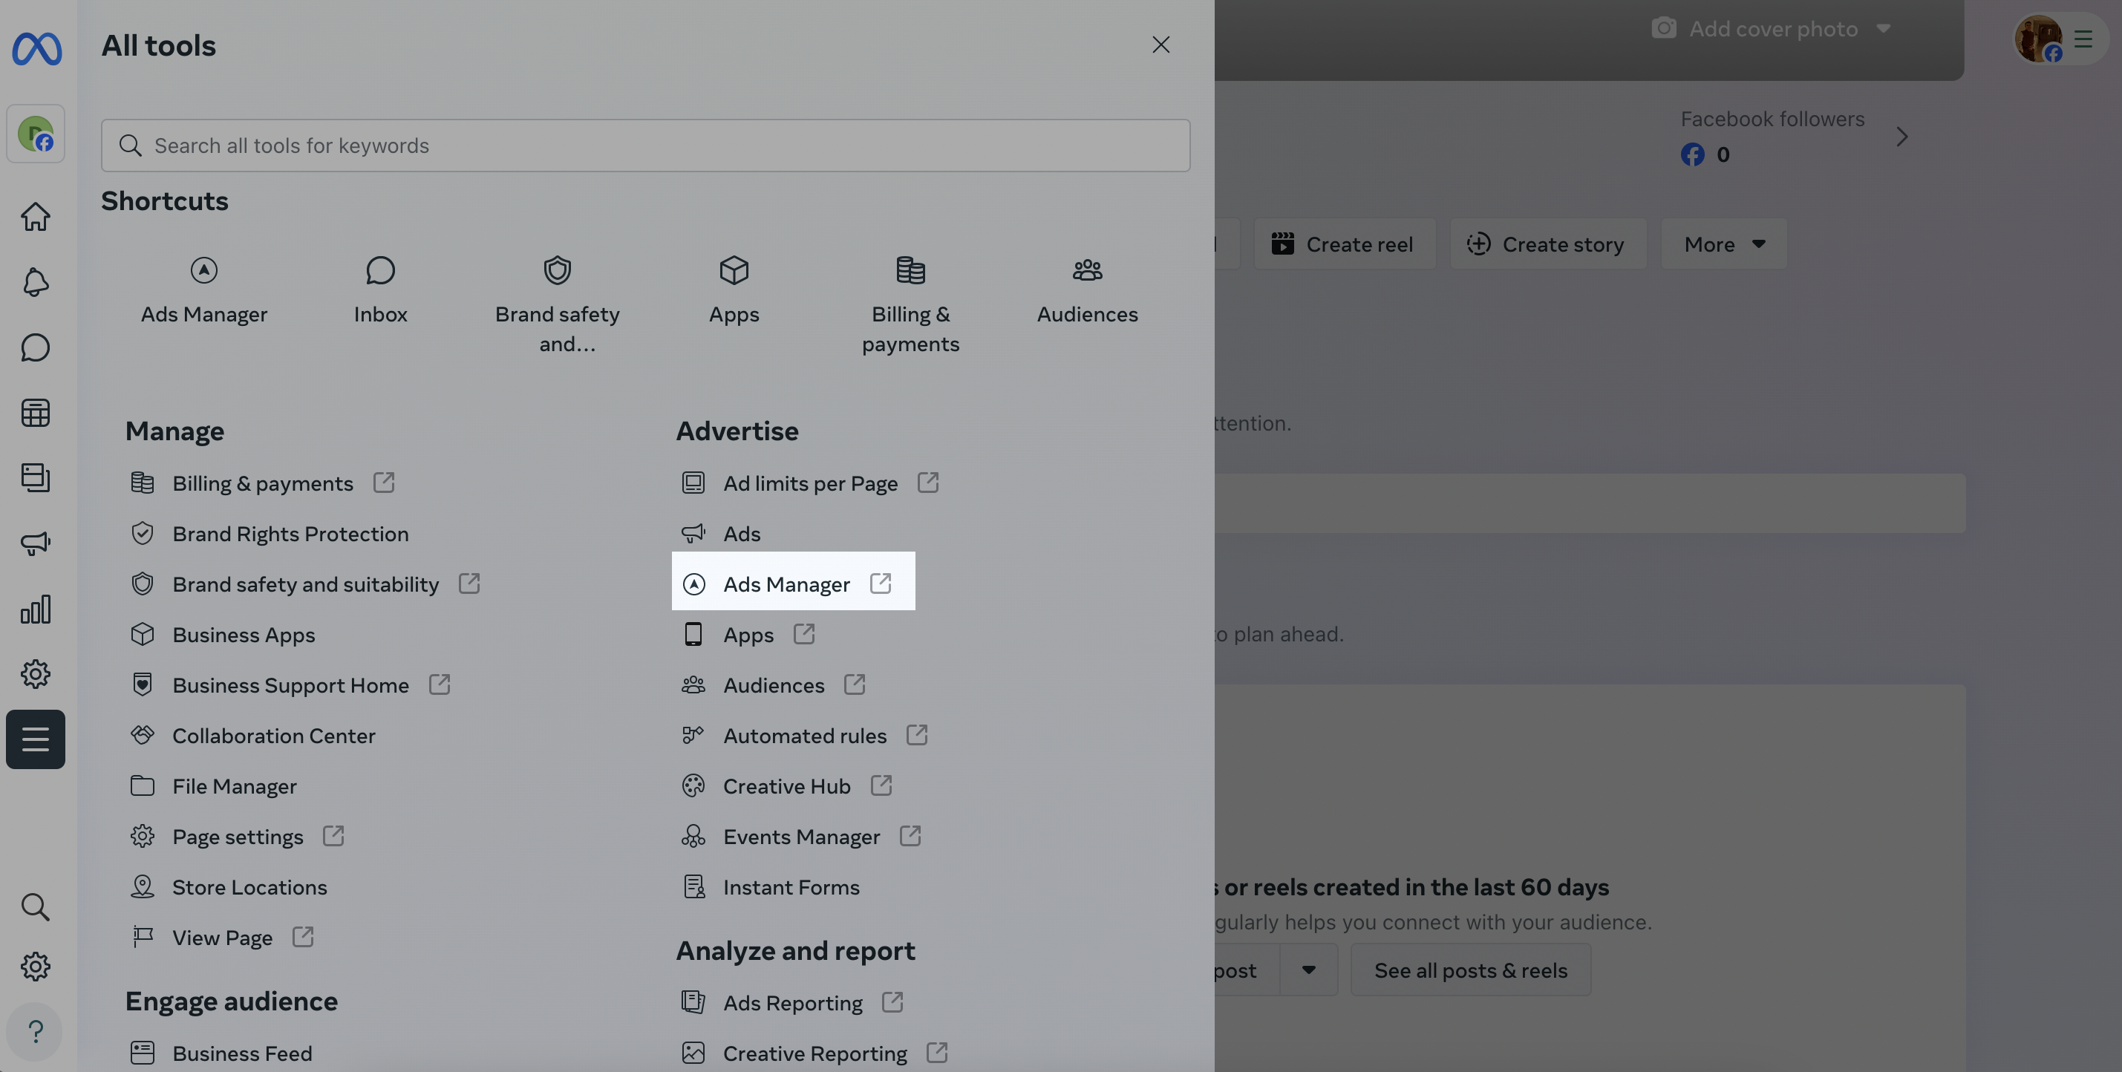The width and height of the screenshot is (2122, 1072).
Task: Open the Inbox chat bubble in sidebar
Action: [36, 347]
